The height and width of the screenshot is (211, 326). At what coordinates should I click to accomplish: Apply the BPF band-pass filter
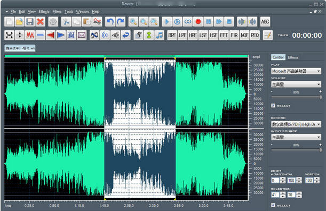pos(172,35)
